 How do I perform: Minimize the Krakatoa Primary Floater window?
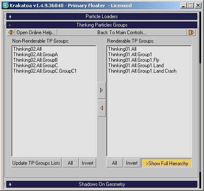pyautogui.click(x=183, y=5)
